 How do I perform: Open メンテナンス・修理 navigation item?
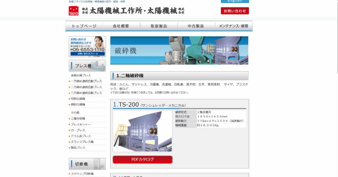tap(233, 26)
